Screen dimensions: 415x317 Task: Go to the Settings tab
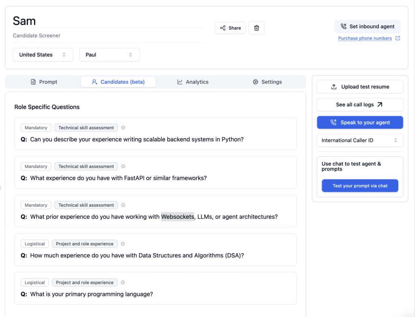pos(267,82)
